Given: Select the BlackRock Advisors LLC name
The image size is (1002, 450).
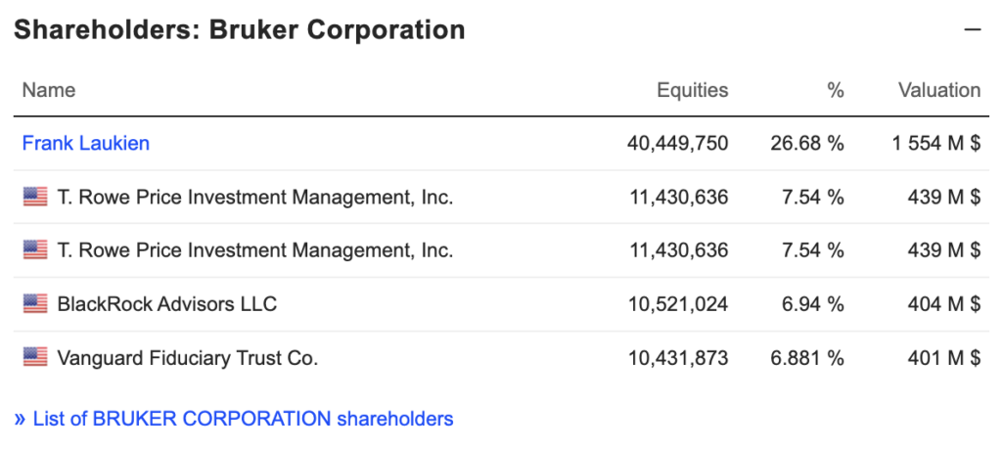Looking at the screenshot, I should (x=167, y=303).
